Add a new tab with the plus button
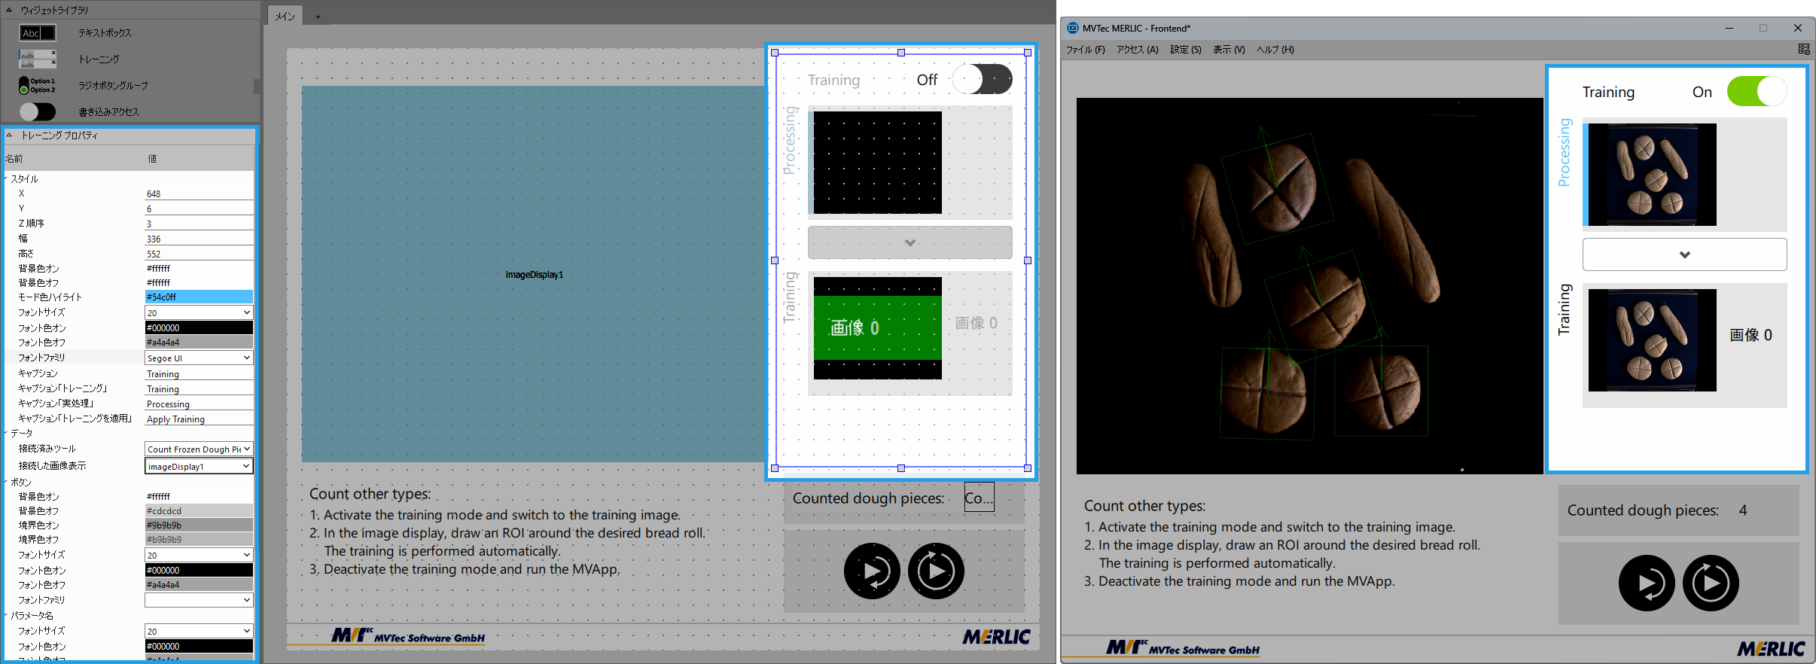This screenshot has width=1816, height=664. (x=318, y=17)
